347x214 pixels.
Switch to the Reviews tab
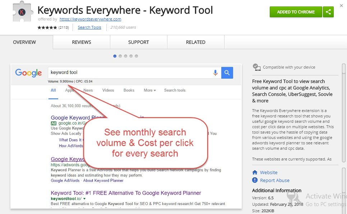pos(82,42)
